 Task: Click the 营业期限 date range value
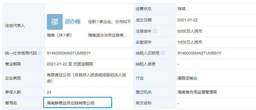pyautogui.click(x=70, y=64)
